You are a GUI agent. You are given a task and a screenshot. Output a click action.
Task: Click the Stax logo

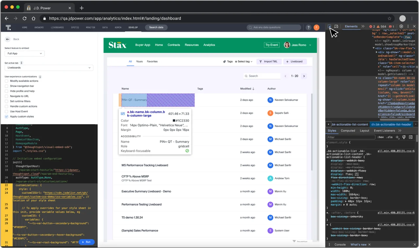point(118,45)
